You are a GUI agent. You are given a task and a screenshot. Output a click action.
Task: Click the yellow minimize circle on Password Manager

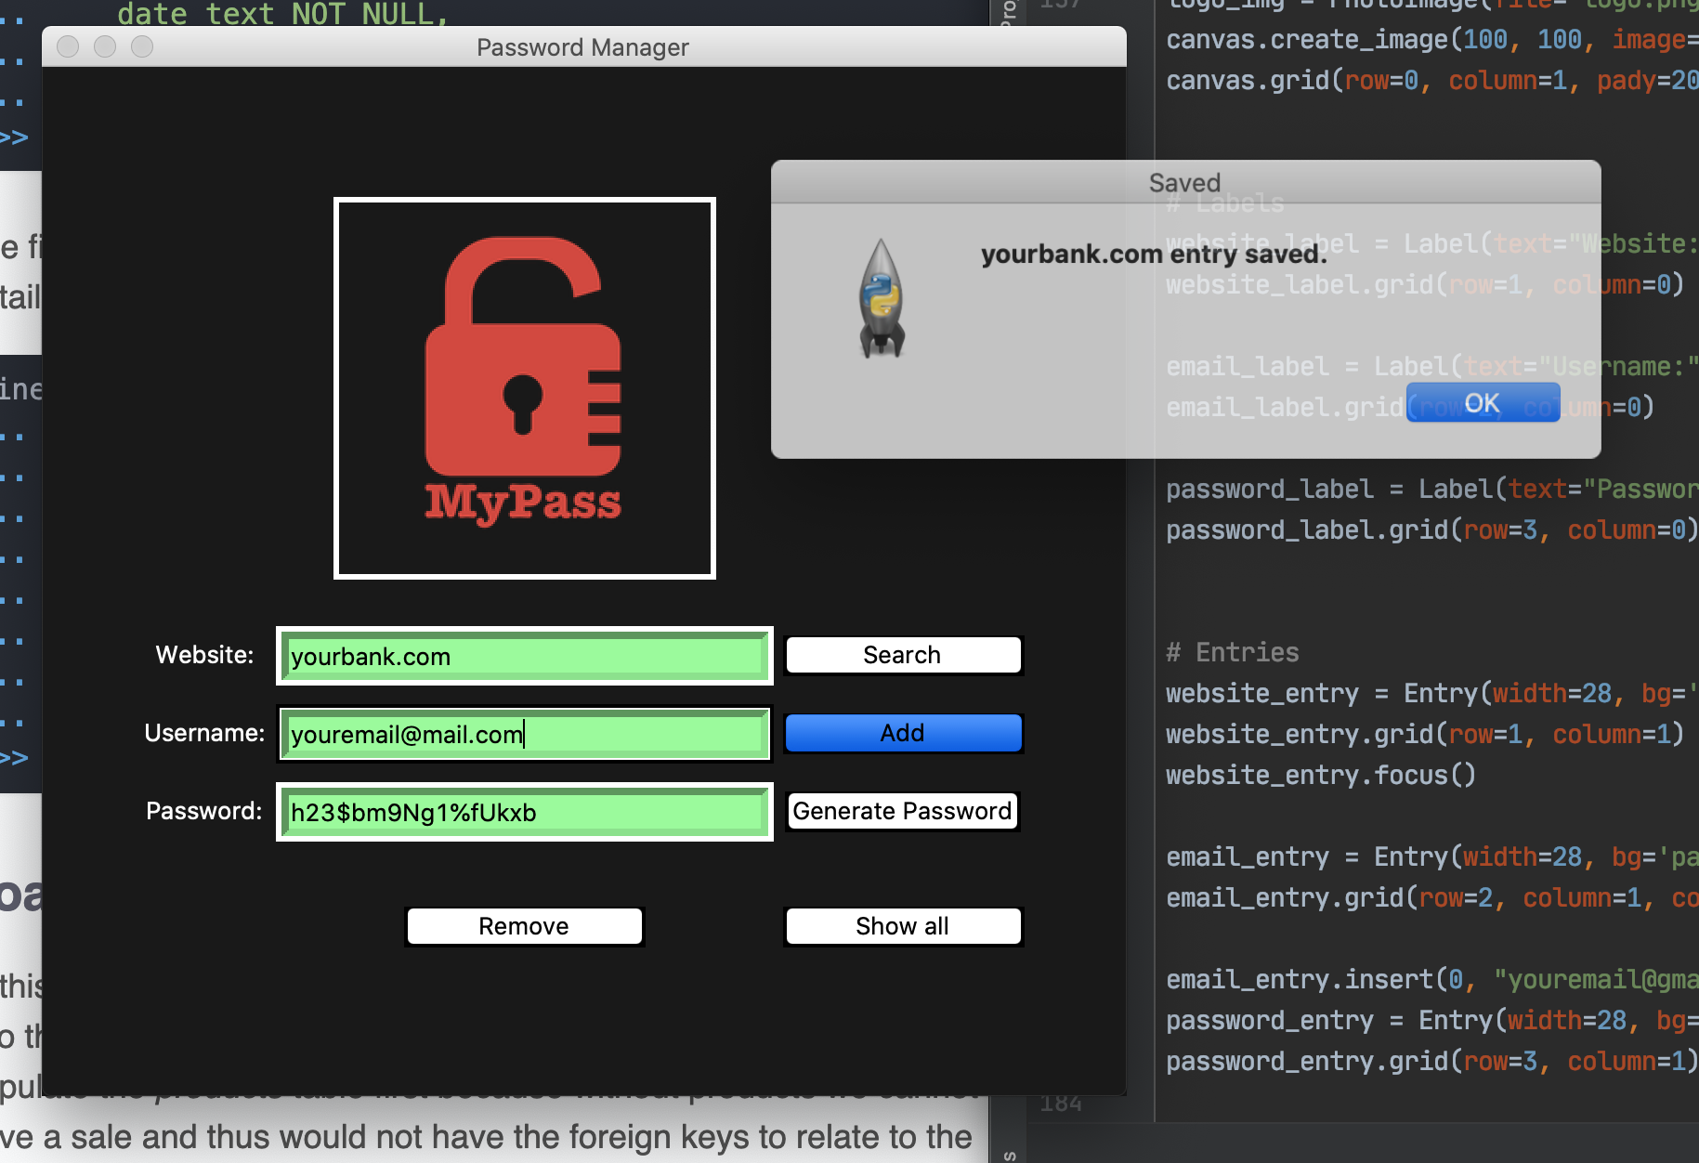(x=104, y=46)
